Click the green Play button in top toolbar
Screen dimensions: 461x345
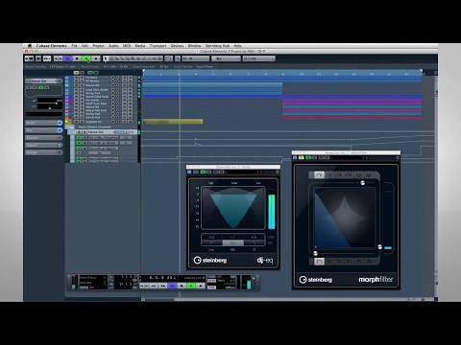pyautogui.click(x=86, y=58)
